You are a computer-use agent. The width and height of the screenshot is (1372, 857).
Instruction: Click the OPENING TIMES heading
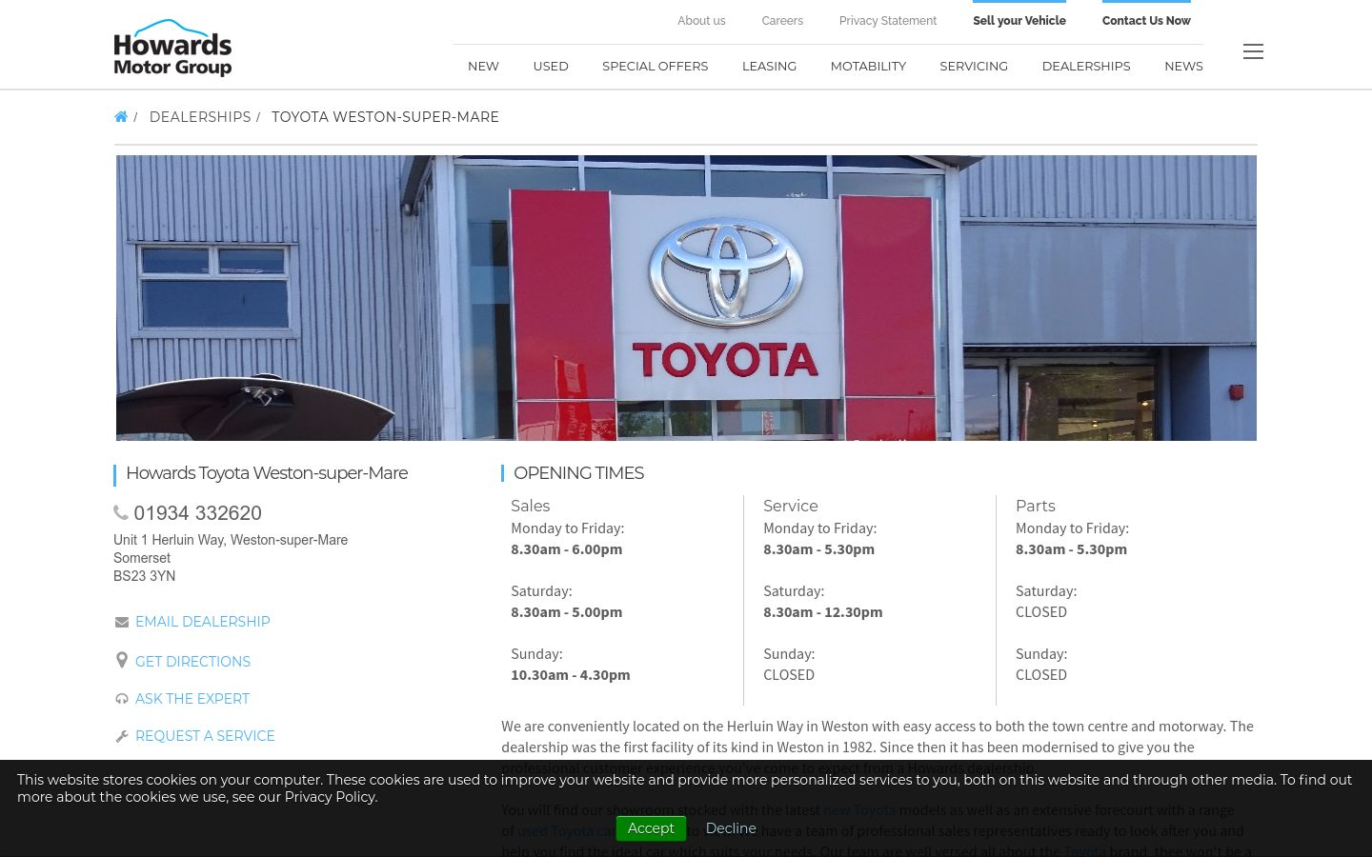click(x=578, y=473)
